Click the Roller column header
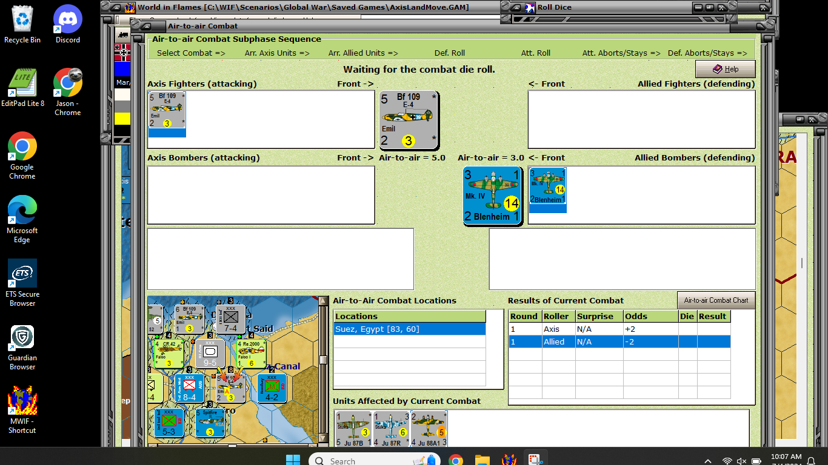Image resolution: width=828 pixels, height=465 pixels. [x=558, y=316]
